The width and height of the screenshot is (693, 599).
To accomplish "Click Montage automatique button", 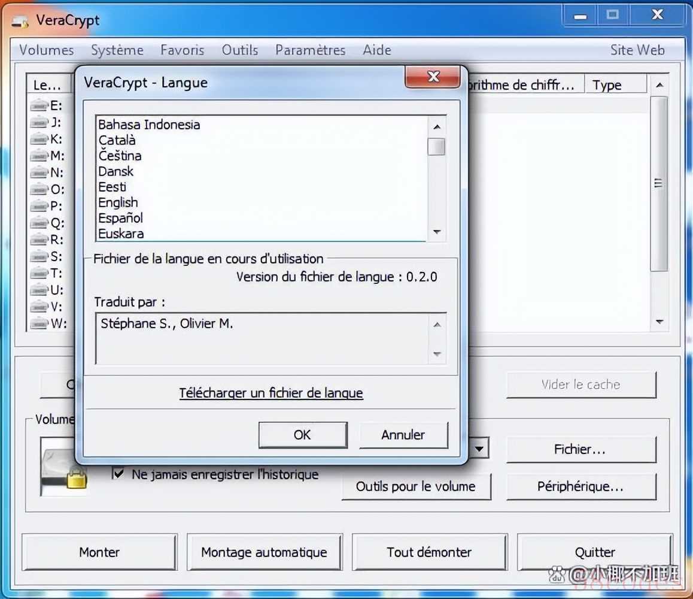I will (265, 552).
